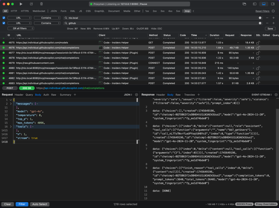The image size is (279, 208).
Task: Open the Response Treeview tab
Action: point(189,95)
